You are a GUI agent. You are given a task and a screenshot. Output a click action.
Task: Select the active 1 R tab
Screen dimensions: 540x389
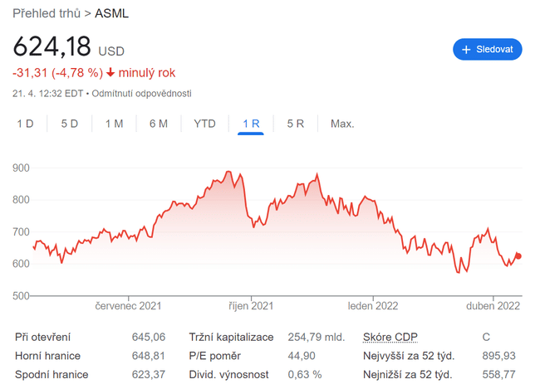[x=251, y=124]
